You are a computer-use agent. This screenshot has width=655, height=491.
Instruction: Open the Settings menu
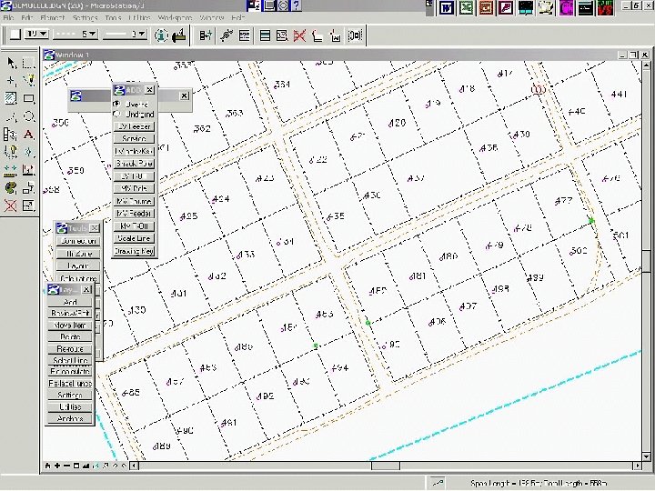[x=85, y=18]
